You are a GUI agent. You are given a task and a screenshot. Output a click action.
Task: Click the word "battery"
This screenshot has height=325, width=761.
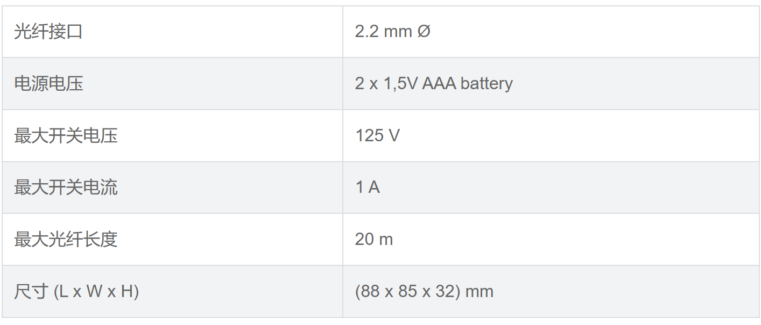(x=487, y=84)
